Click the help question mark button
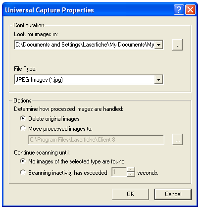200x209 pixels. click(179, 10)
